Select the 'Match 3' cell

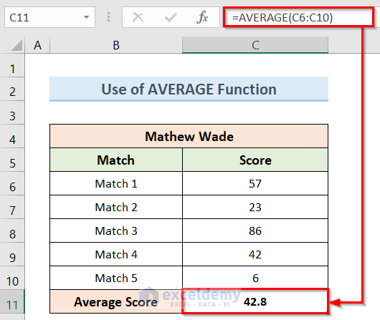[116, 231]
